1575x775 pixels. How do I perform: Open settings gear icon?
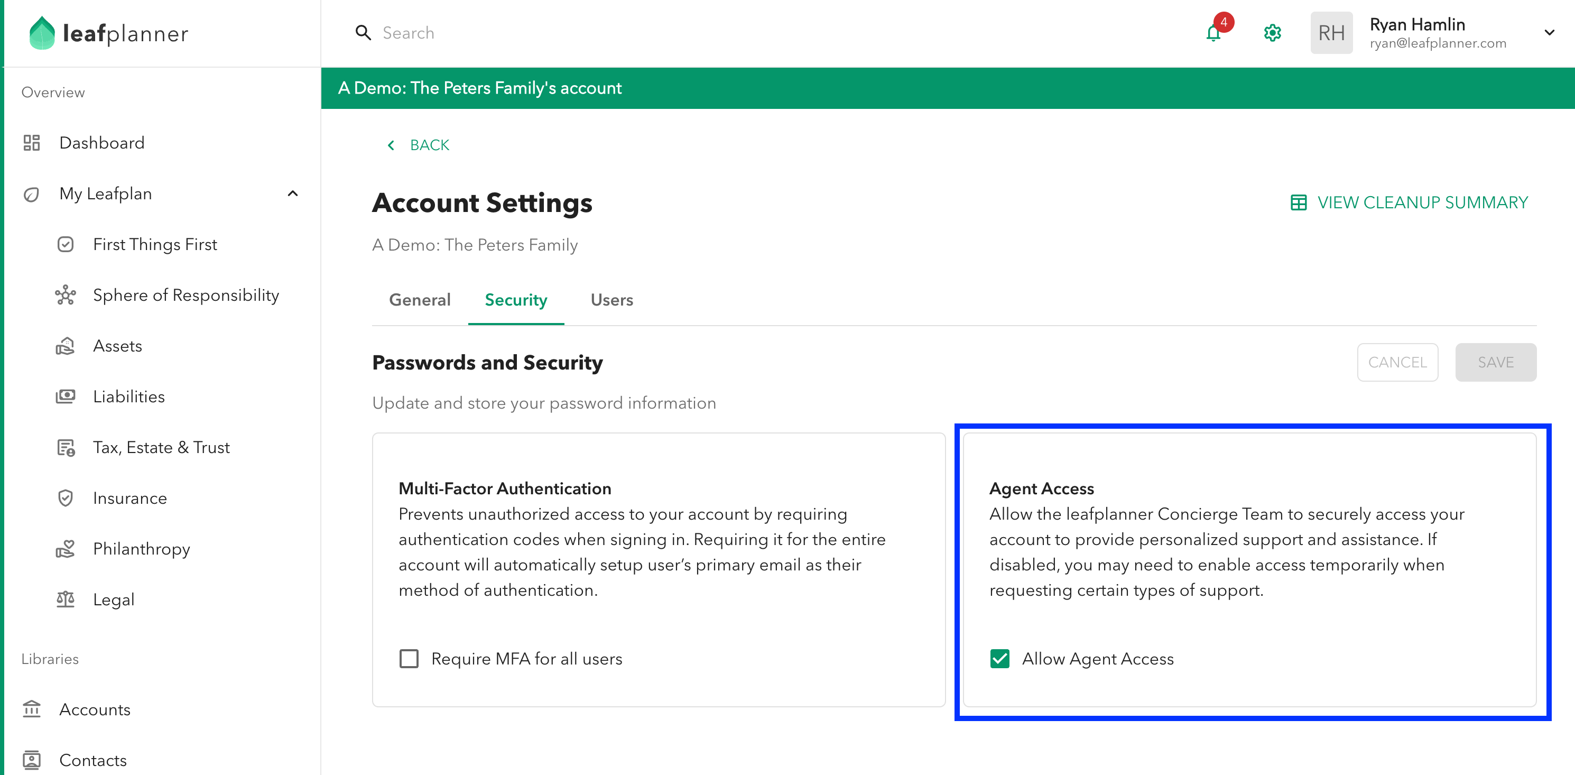(1272, 33)
